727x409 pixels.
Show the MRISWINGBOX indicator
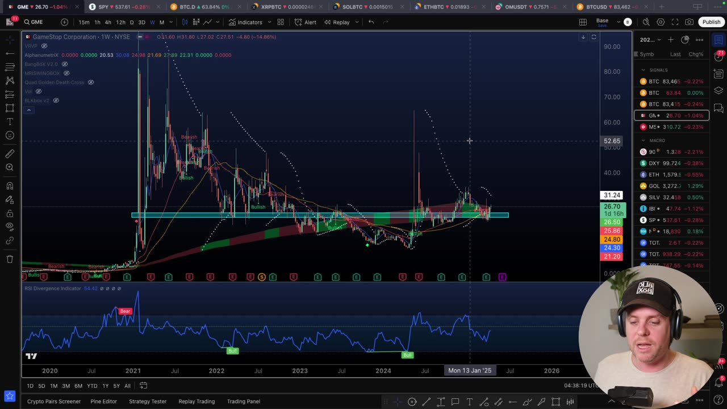coord(66,73)
